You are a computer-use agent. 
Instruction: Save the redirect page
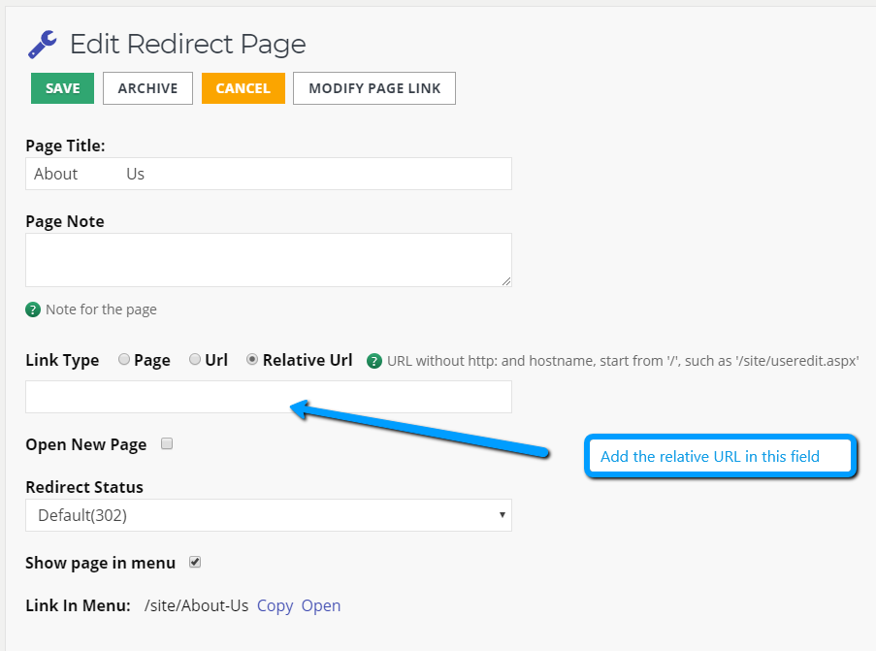coord(62,88)
